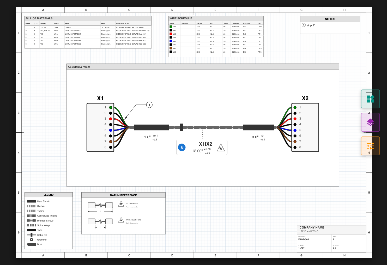Click the blue 8 wire count badge
This screenshot has width=387, height=265.
point(182,147)
